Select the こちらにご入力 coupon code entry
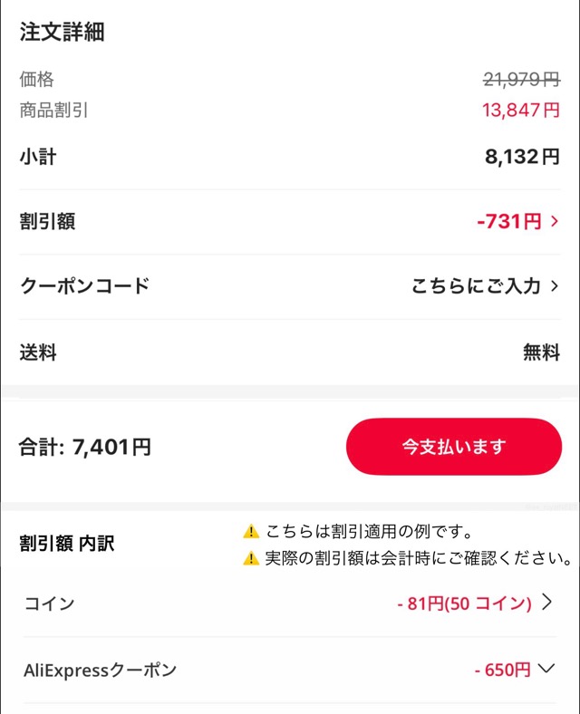The image size is (580, 714). click(476, 286)
